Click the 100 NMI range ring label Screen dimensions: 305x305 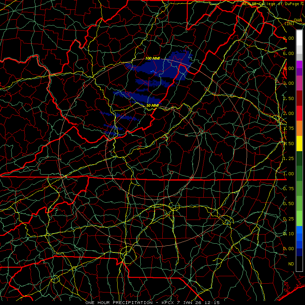point(152,58)
